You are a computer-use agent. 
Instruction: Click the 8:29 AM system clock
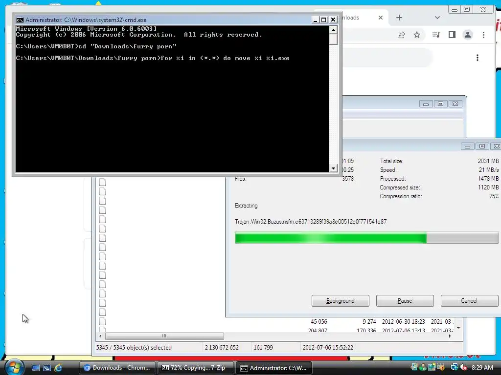click(482, 368)
